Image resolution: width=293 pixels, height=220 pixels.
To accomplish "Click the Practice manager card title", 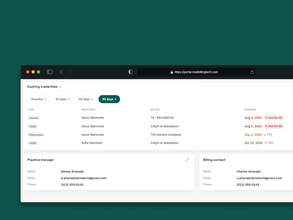I will pyautogui.click(x=40, y=160).
